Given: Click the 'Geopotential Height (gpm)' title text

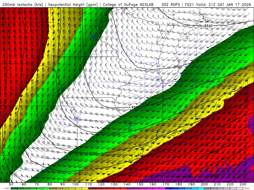Looking at the screenshot, I should click(x=73, y=4).
